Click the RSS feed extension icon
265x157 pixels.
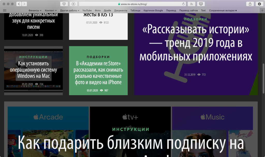point(191,4)
